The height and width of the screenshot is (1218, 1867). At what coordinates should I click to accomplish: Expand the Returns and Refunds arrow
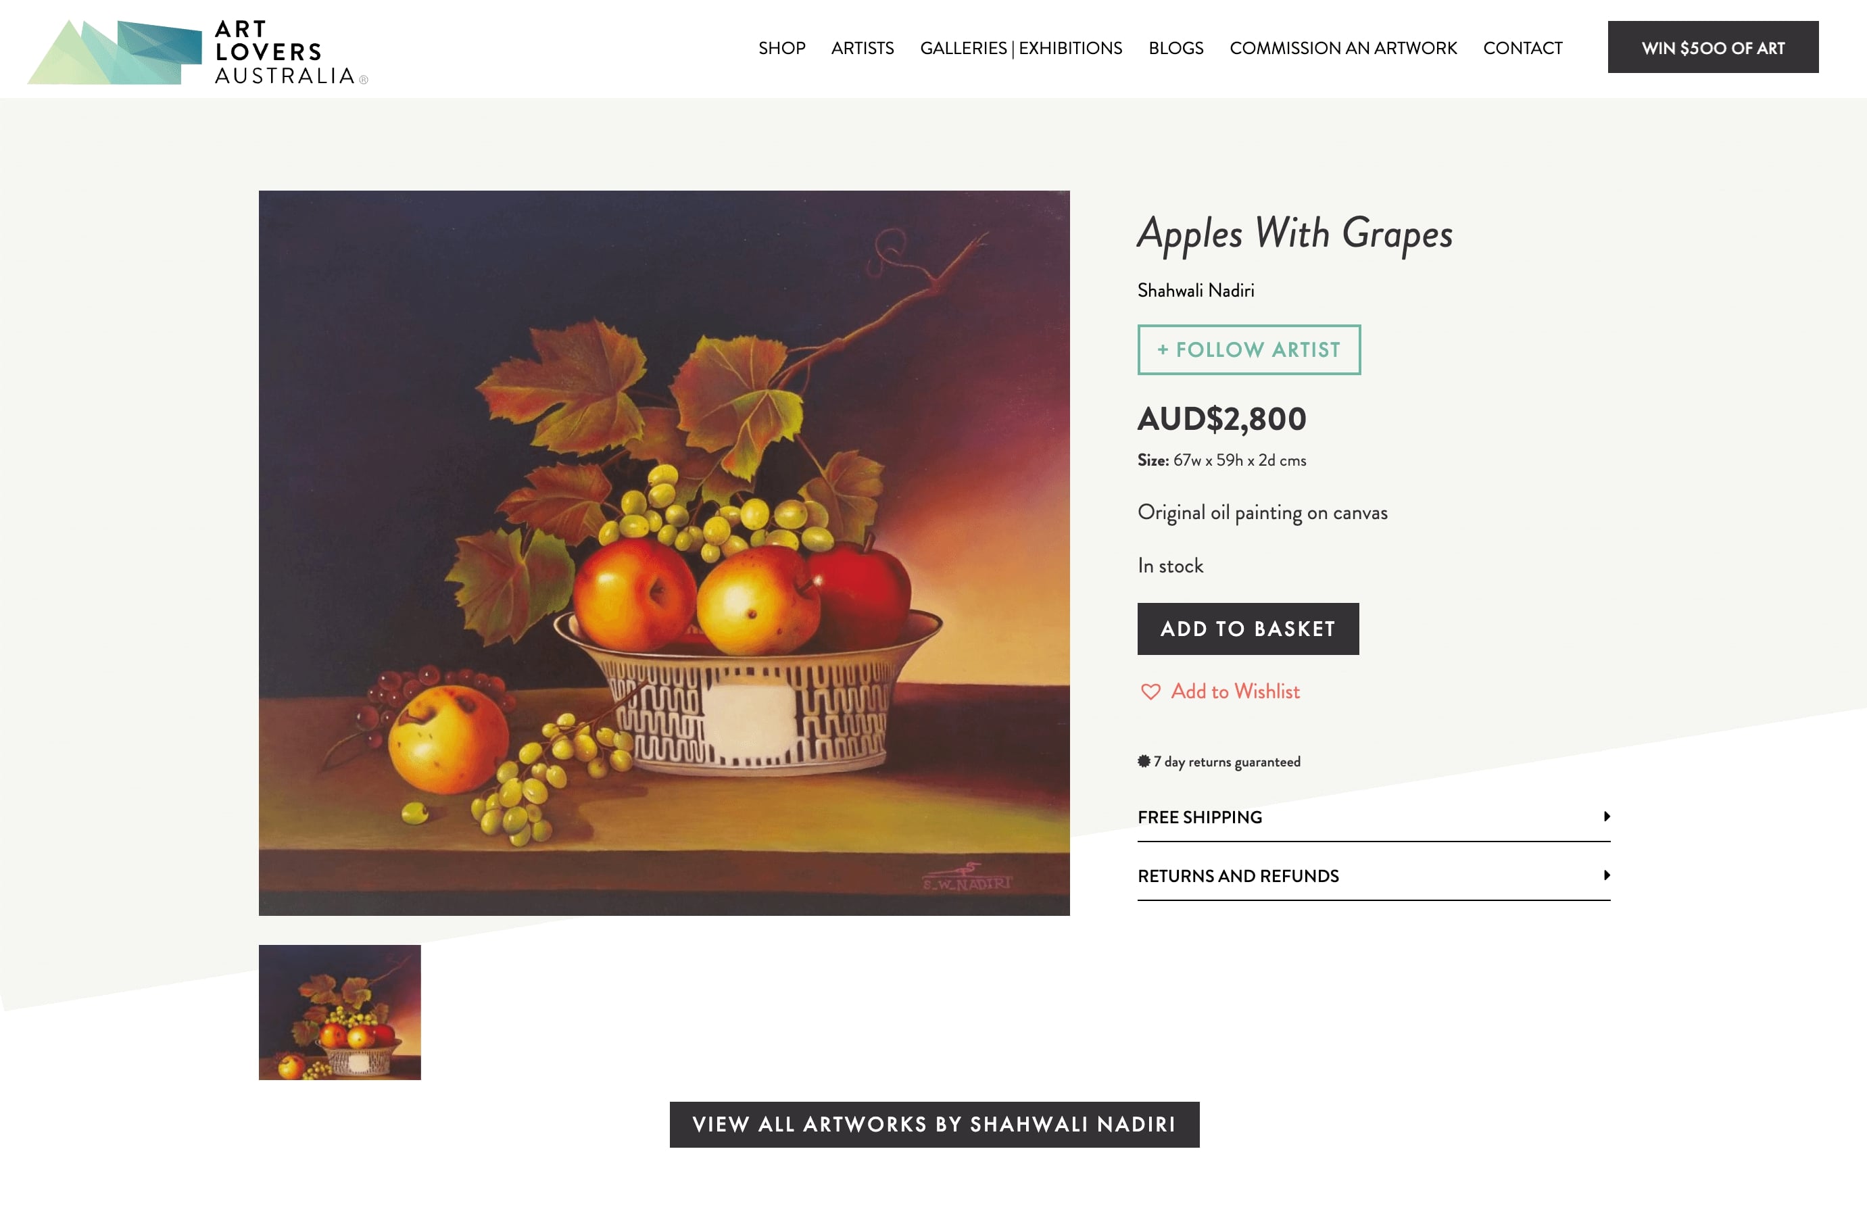[1607, 875]
